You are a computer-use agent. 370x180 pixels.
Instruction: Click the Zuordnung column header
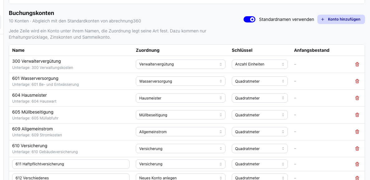click(x=148, y=50)
